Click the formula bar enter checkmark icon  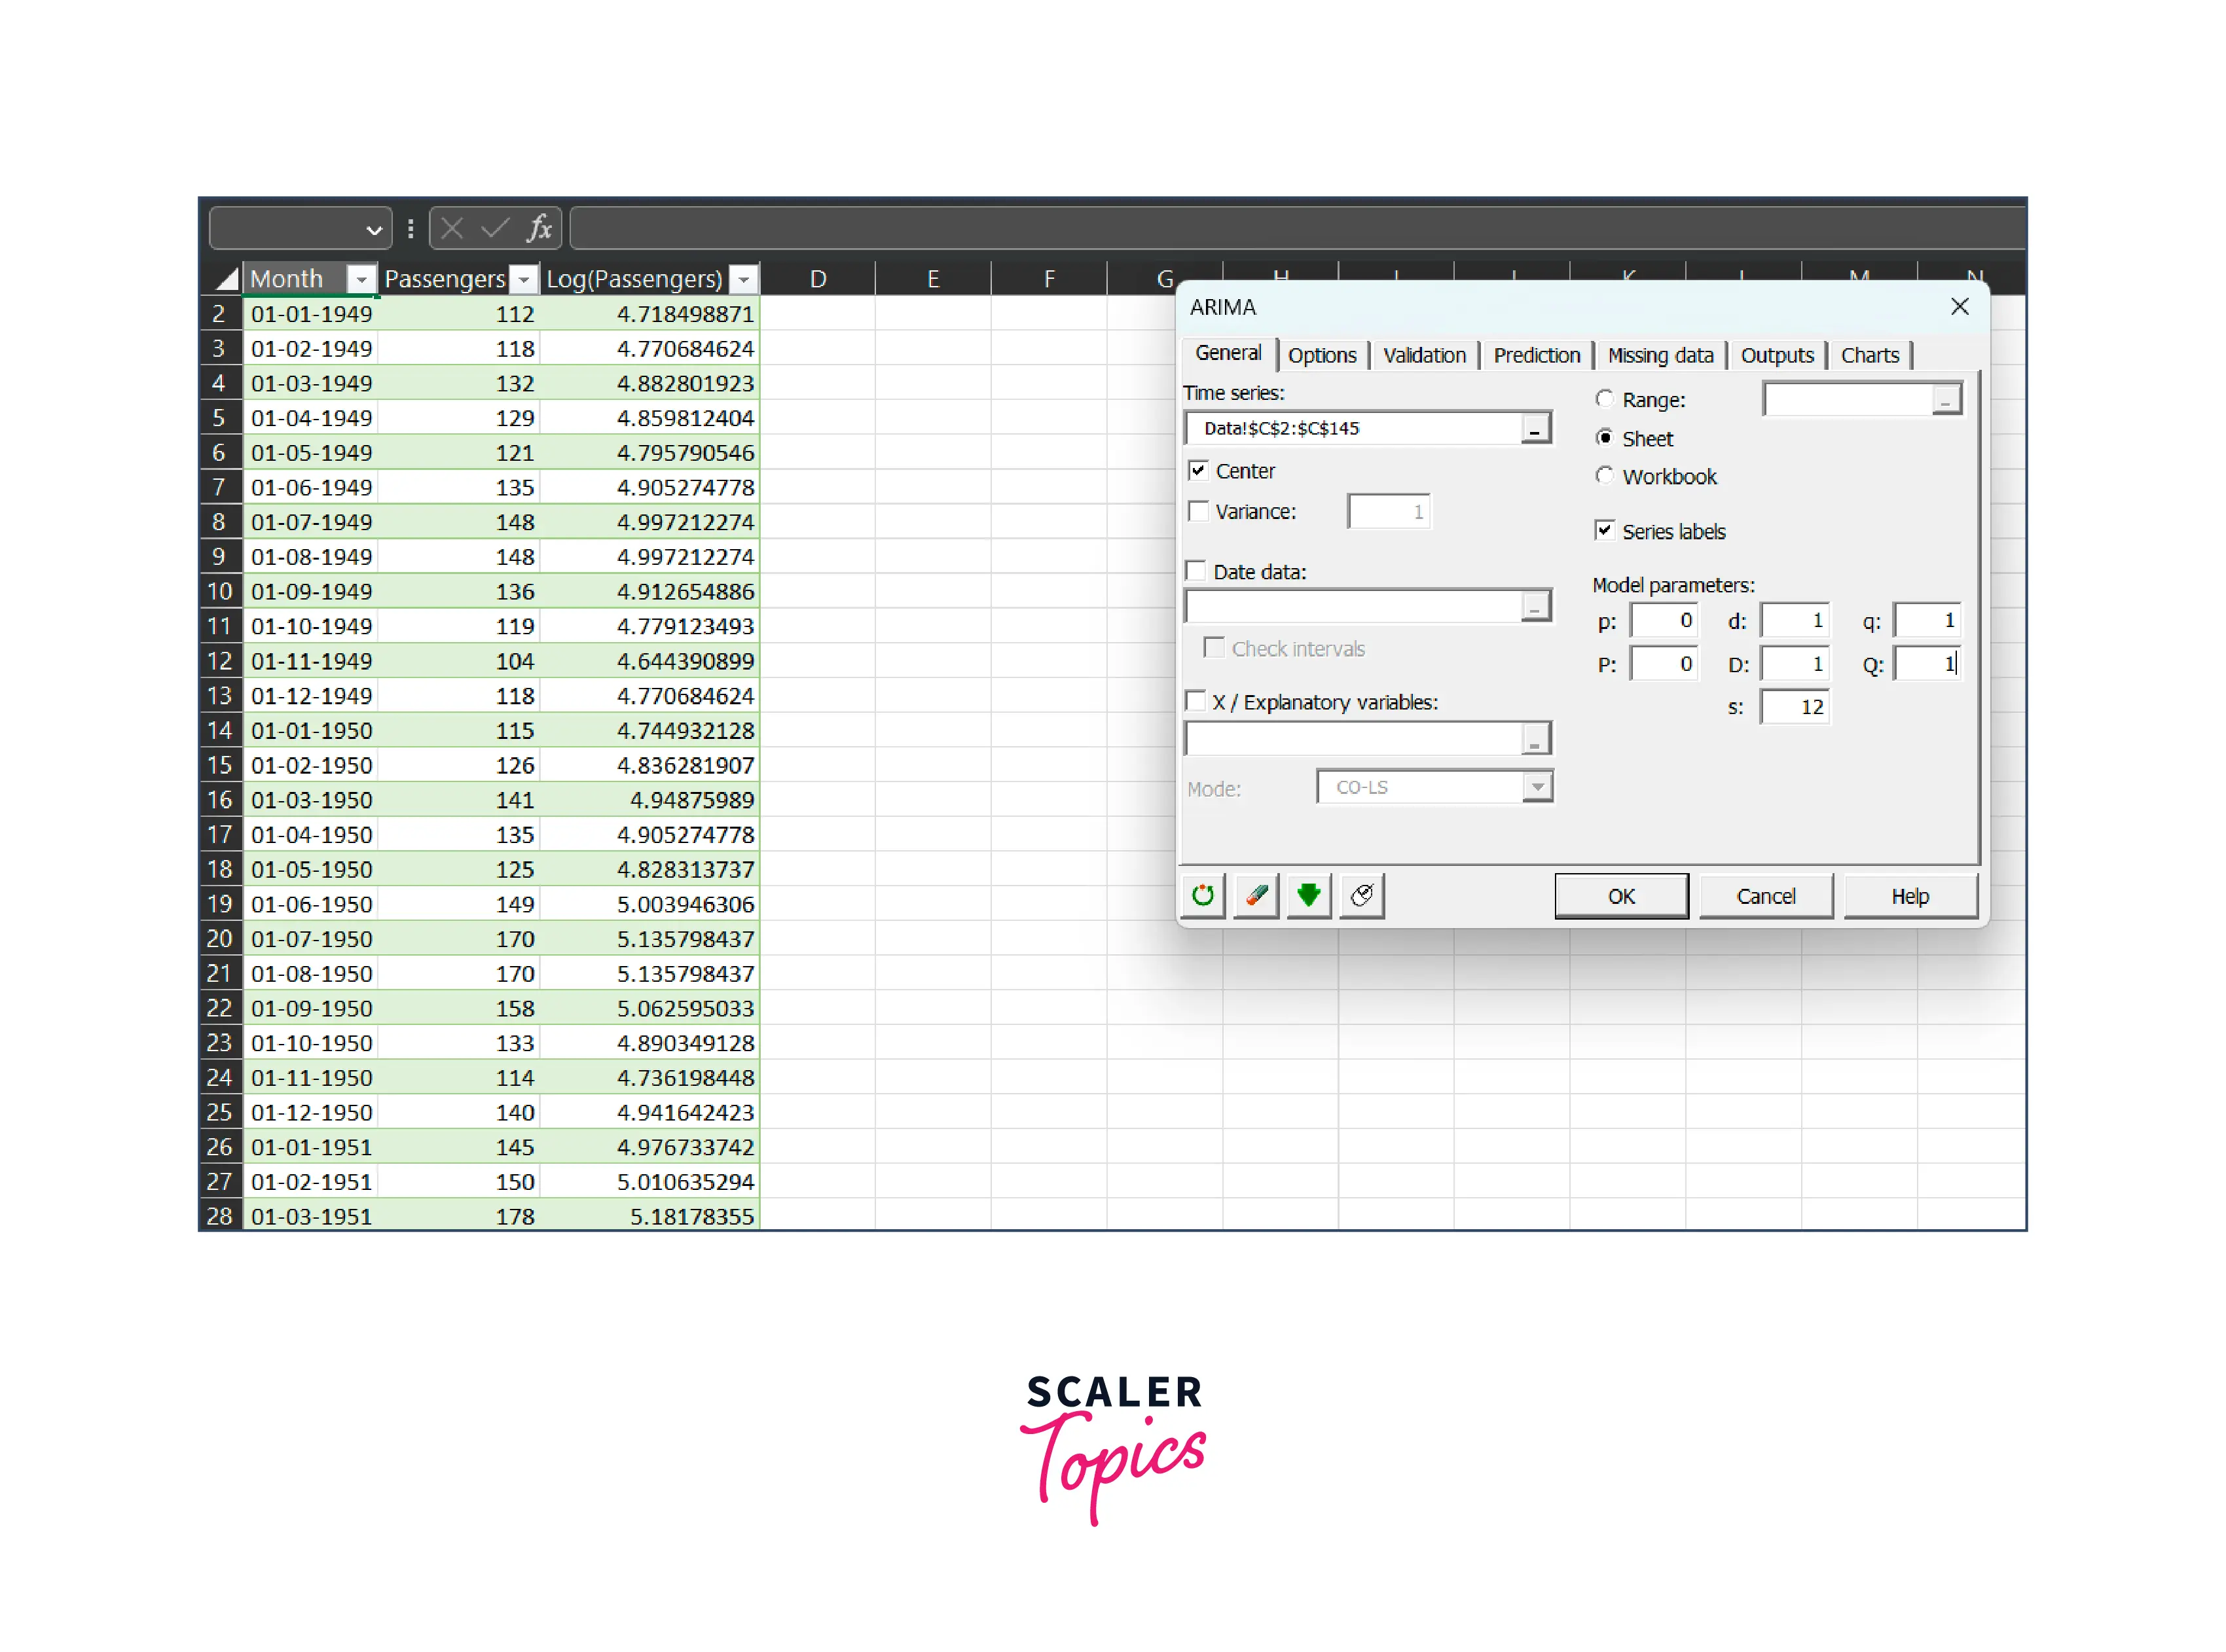[x=495, y=229]
